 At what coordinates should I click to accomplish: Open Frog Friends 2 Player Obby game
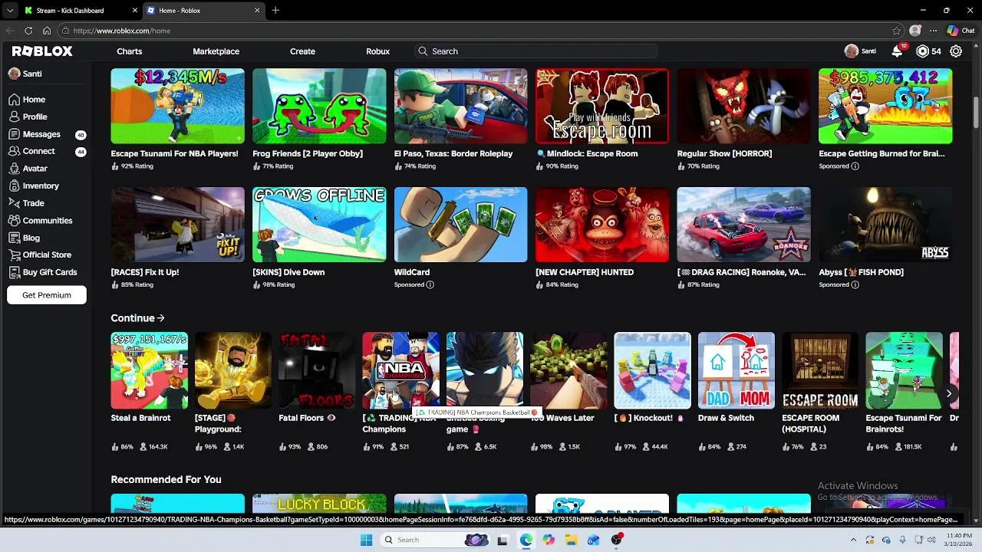tap(319, 106)
